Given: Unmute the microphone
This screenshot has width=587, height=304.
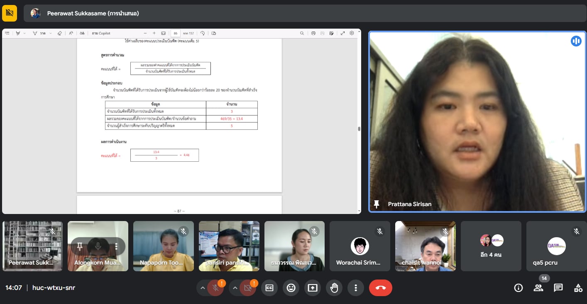Looking at the screenshot, I should coord(215,288).
